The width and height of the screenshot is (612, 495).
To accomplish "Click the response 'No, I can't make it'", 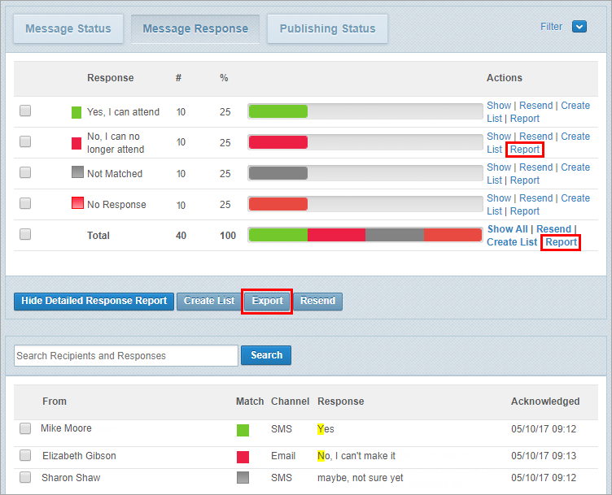I will coord(356,456).
